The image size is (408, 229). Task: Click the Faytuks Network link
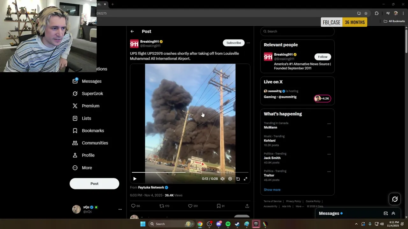(x=151, y=187)
